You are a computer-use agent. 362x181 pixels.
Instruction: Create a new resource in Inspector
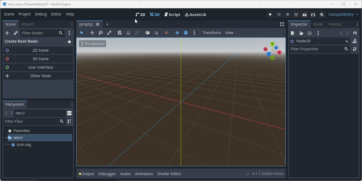click(x=293, y=33)
